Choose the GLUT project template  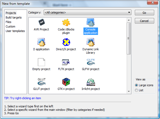[41, 82]
